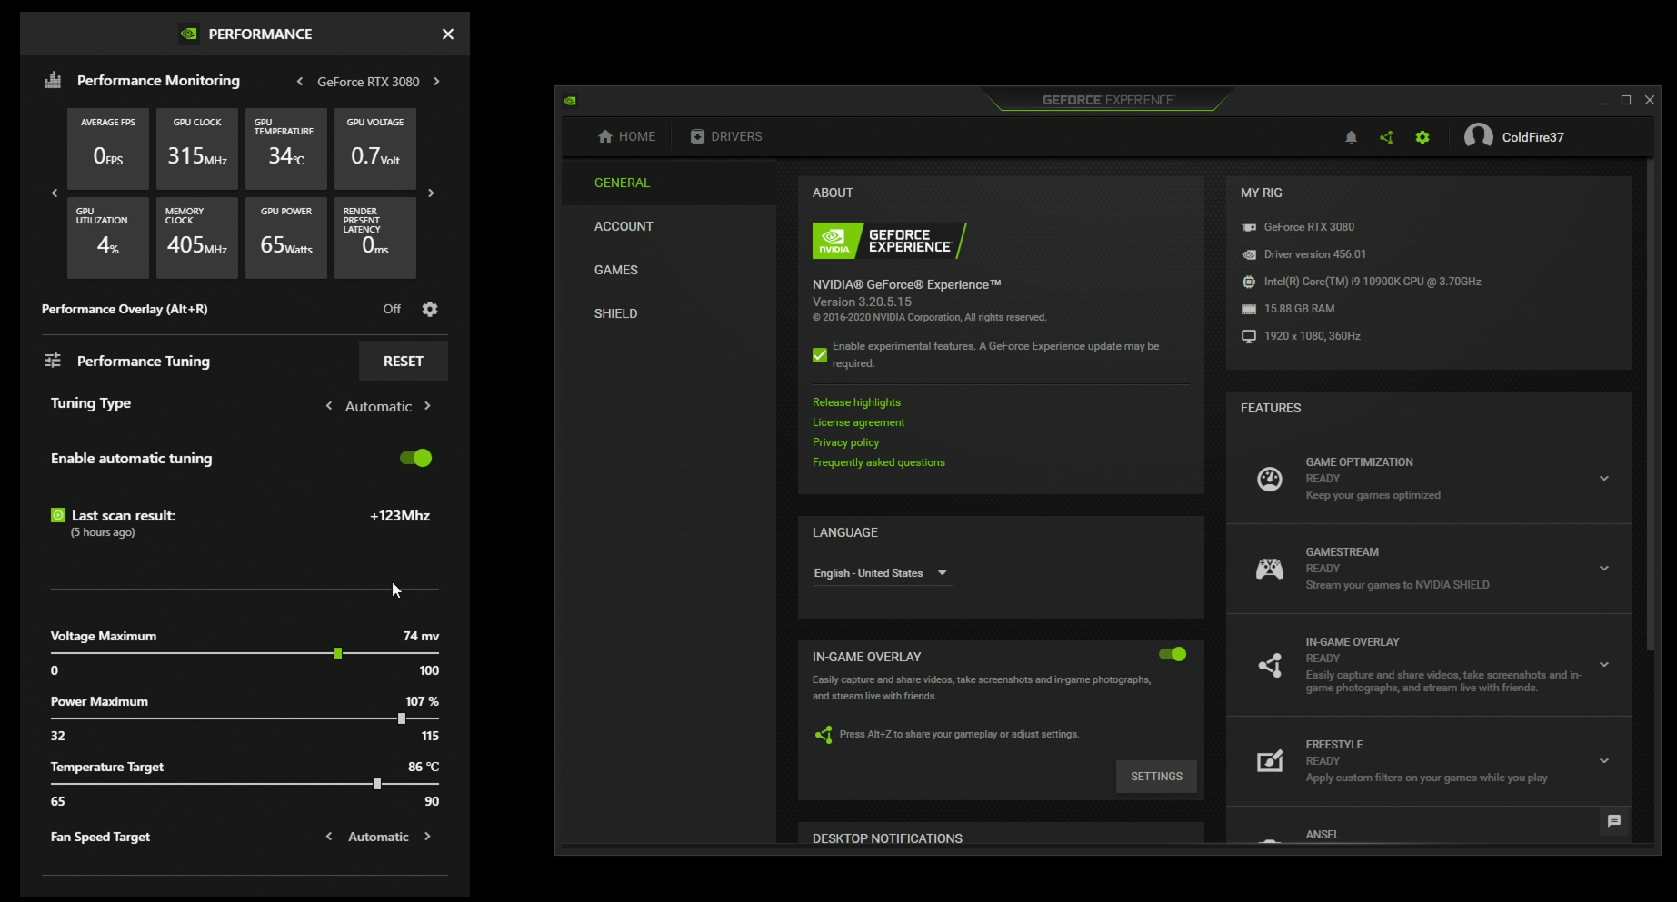Click the GPU Clock metric tile
The width and height of the screenshot is (1677, 902).
(x=197, y=149)
